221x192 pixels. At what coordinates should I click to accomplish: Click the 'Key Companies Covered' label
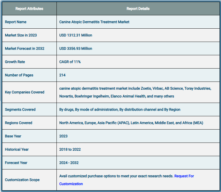coord(25,92)
